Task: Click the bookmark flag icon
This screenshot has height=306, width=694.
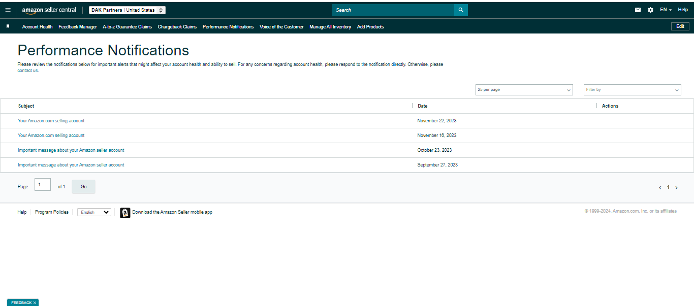Action: click(x=8, y=26)
